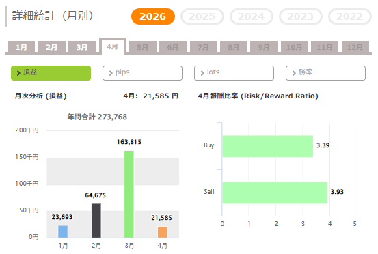Open the 10月 month tab
This screenshot has height=254, width=378.
tap(295, 47)
